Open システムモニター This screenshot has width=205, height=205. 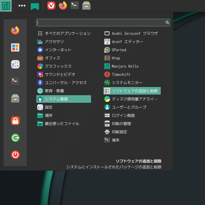tap(132, 83)
